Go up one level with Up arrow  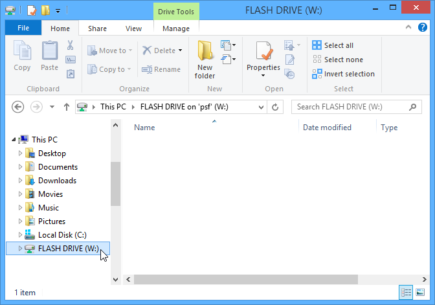[x=66, y=107]
